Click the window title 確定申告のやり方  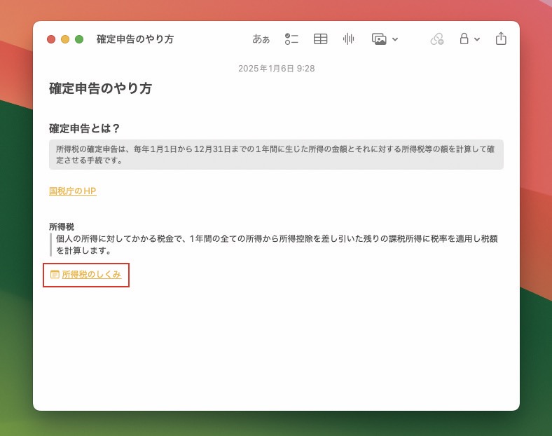pos(135,39)
